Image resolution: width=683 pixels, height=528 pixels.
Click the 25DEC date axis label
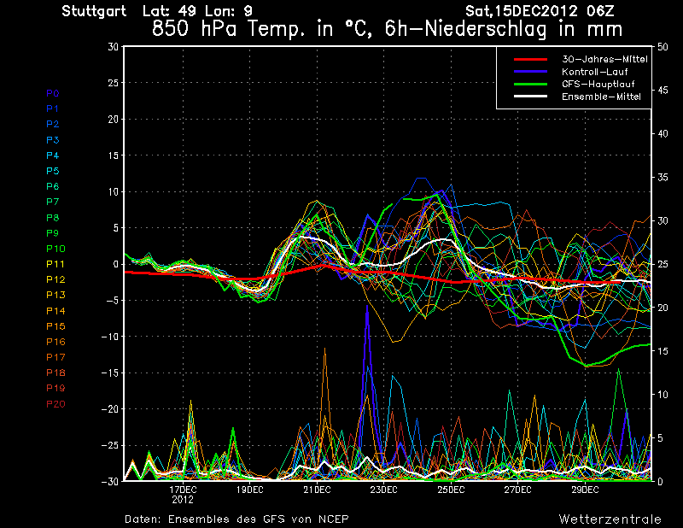tap(451, 490)
